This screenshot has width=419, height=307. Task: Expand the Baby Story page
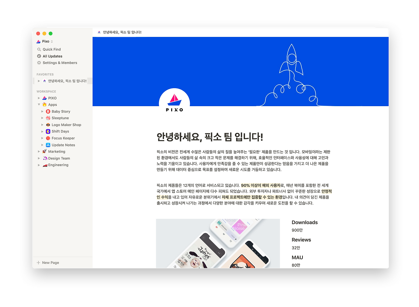click(x=42, y=111)
